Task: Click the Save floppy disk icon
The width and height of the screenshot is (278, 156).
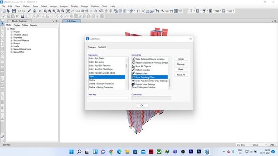Action: (14, 11)
